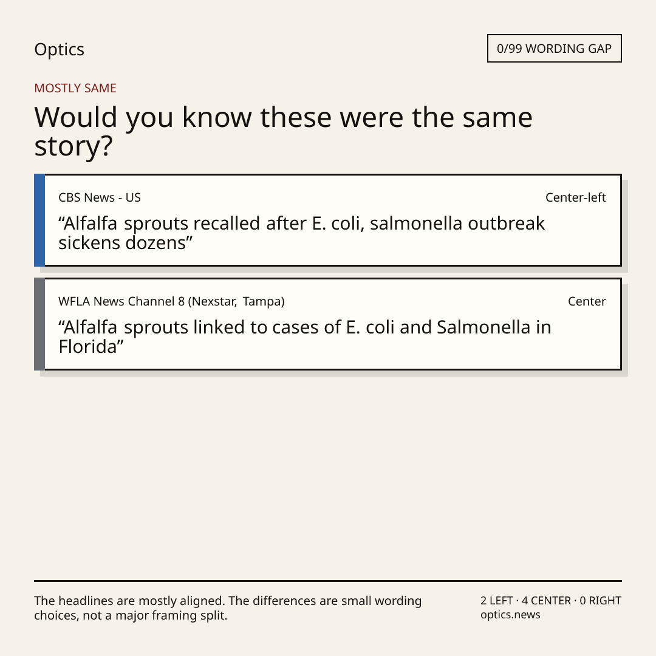This screenshot has width=656, height=656.
Task: Click the Center bias label
Action: [x=587, y=301]
